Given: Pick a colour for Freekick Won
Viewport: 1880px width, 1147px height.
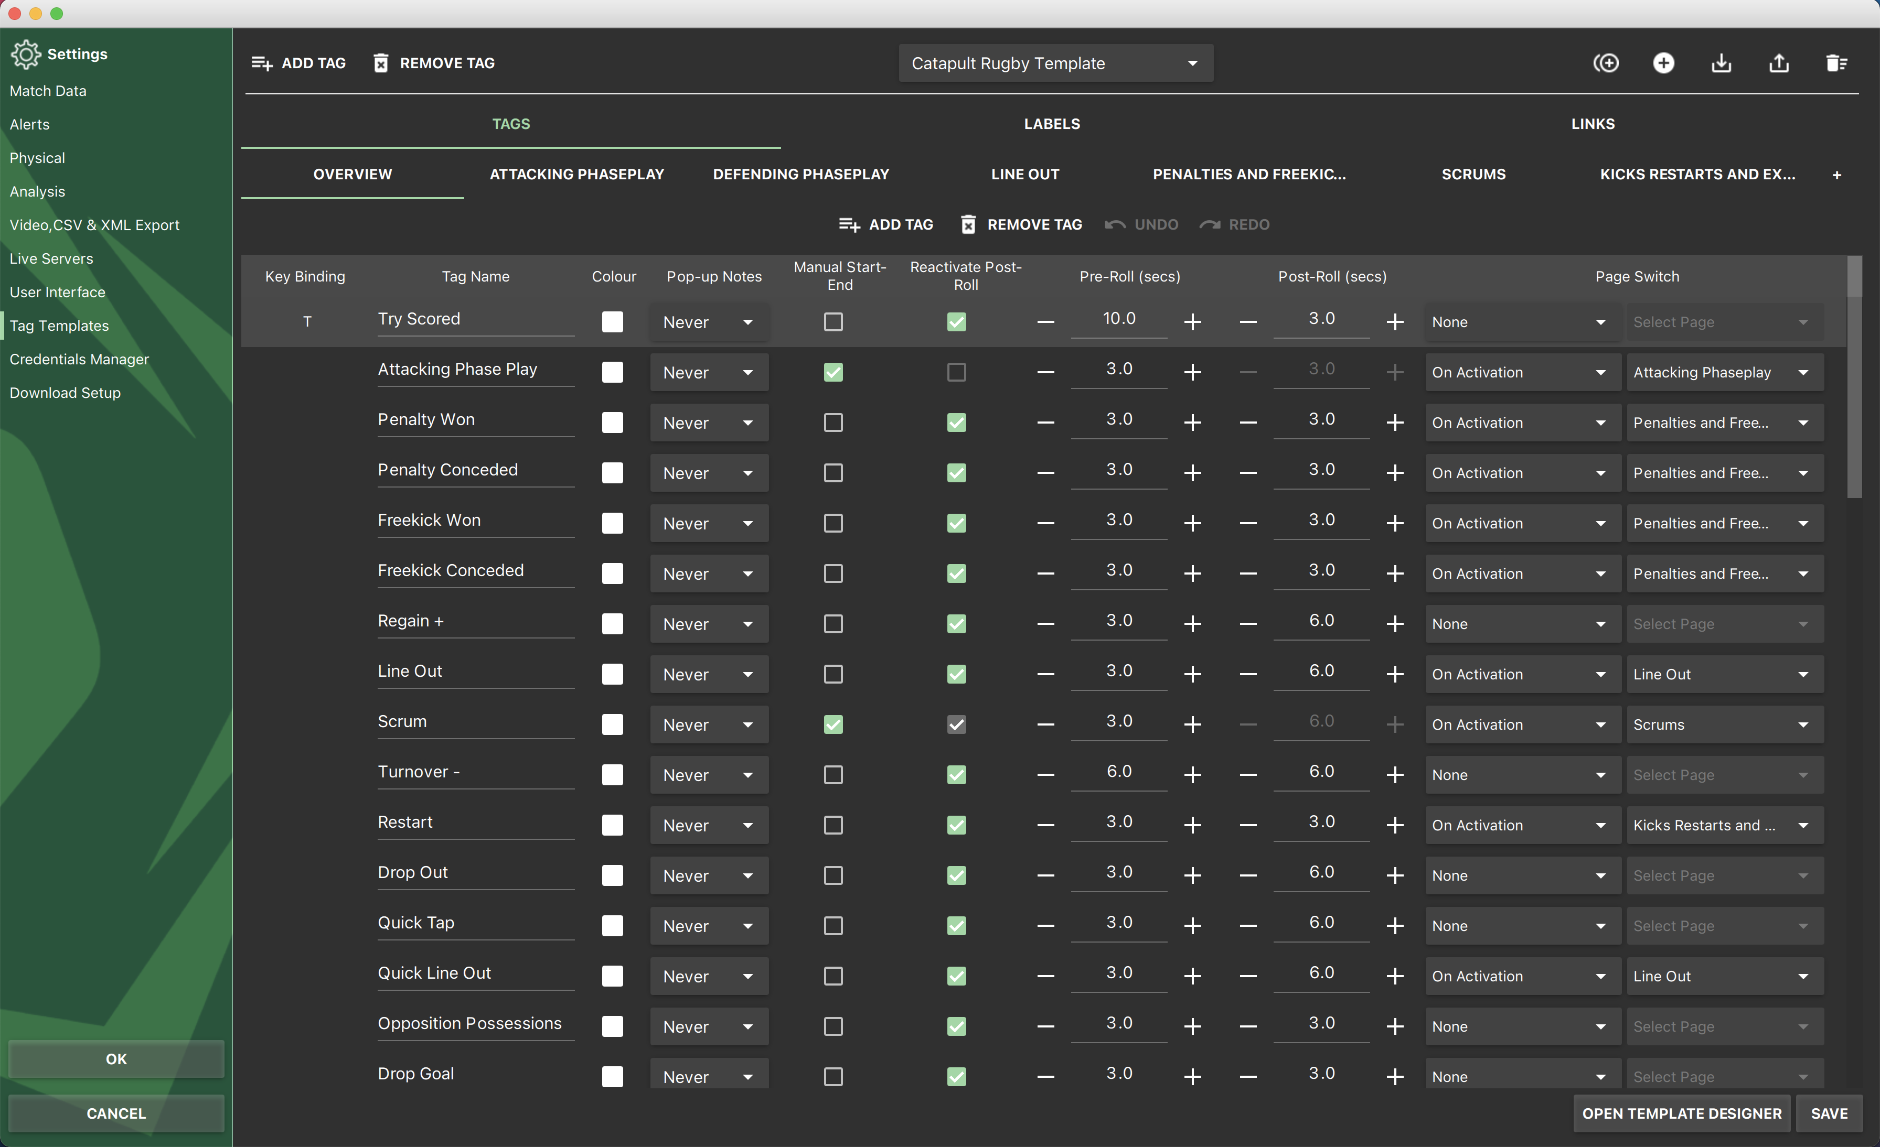Looking at the screenshot, I should click(612, 523).
